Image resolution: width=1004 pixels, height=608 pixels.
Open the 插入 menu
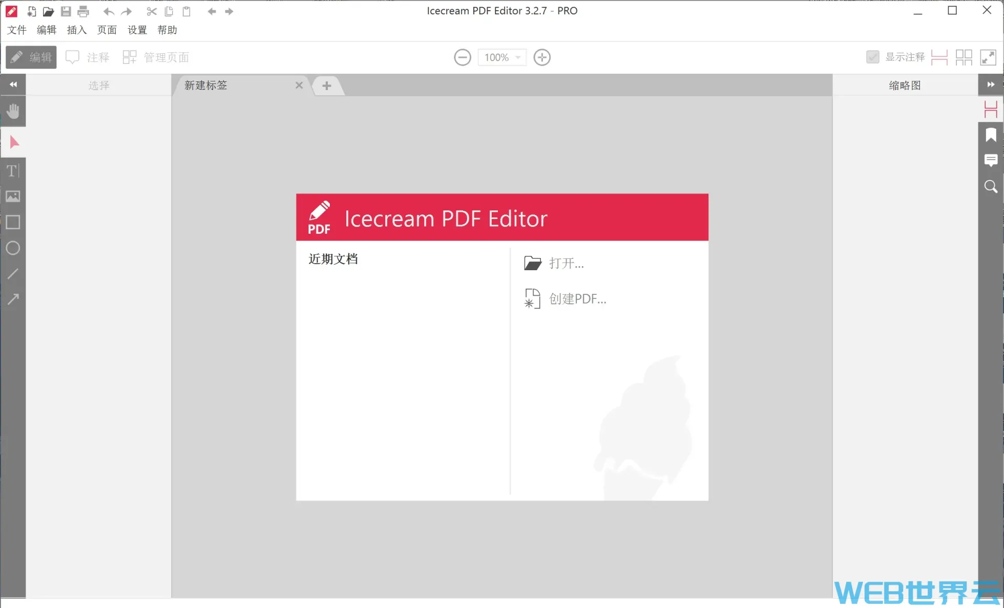77,30
